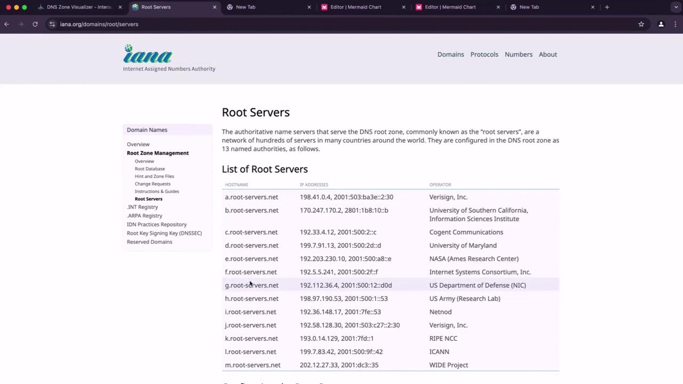This screenshot has height=384, width=683.
Task: Click the Domain Names sidebar heading
Action: [x=147, y=130]
